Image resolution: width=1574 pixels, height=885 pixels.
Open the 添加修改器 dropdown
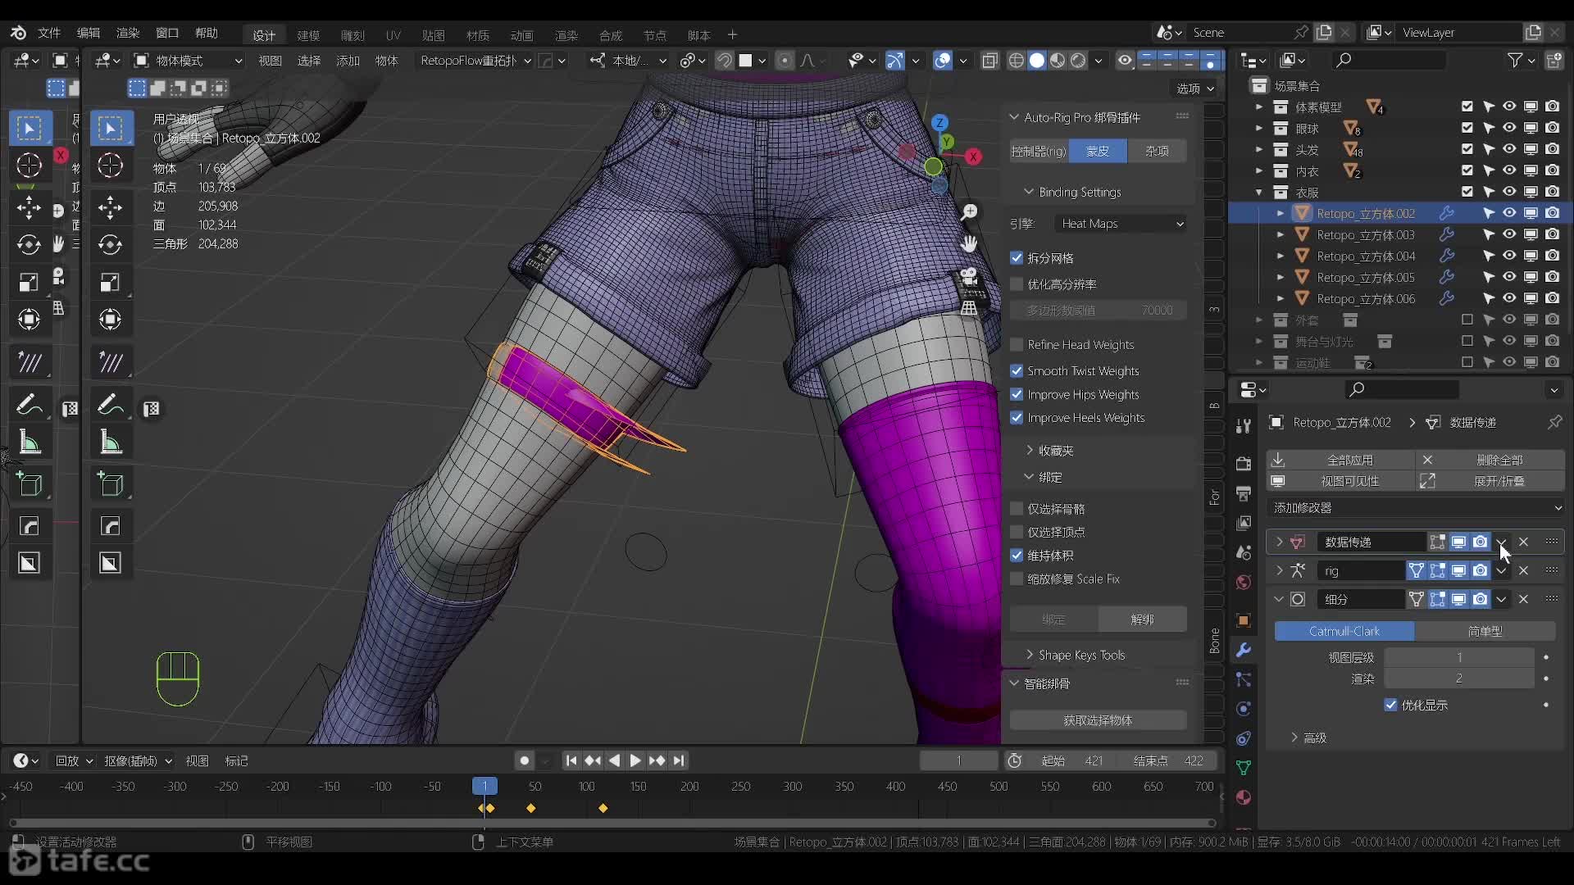tap(1416, 508)
